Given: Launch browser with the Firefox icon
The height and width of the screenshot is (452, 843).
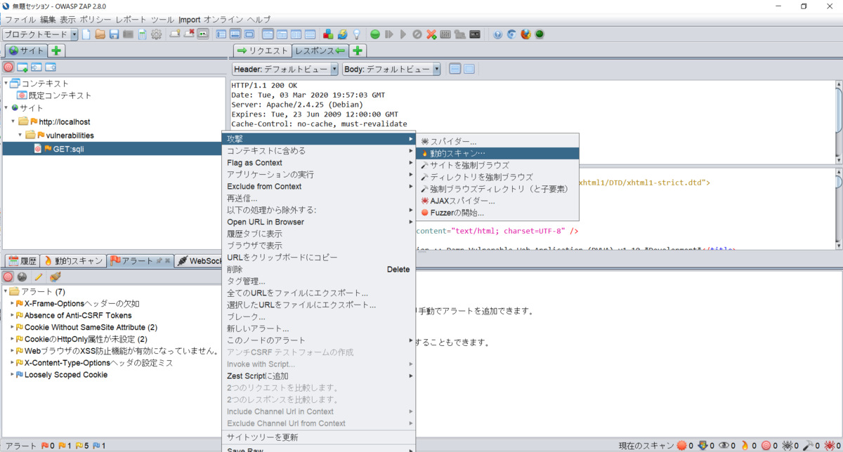Looking at the screenshot, I should [x=525, y=34].
